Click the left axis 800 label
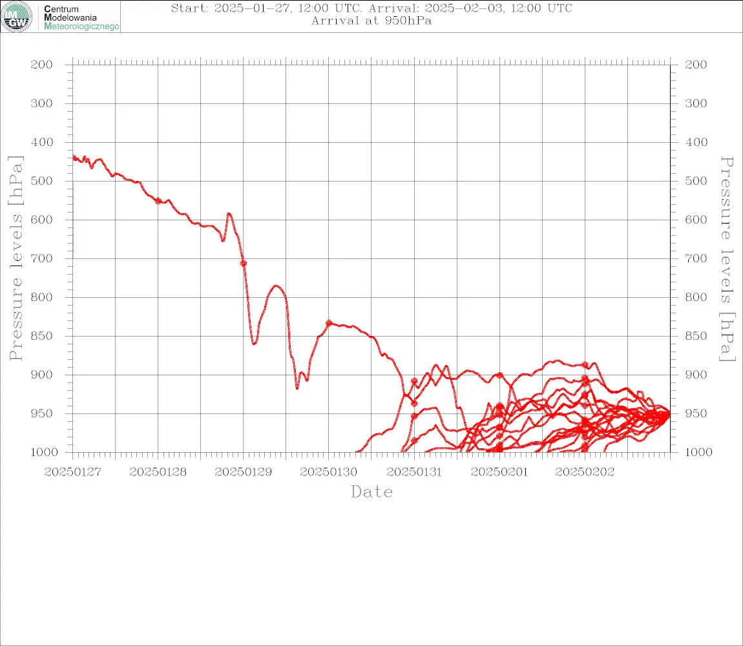The image size is (743, 646). point(42,297)
